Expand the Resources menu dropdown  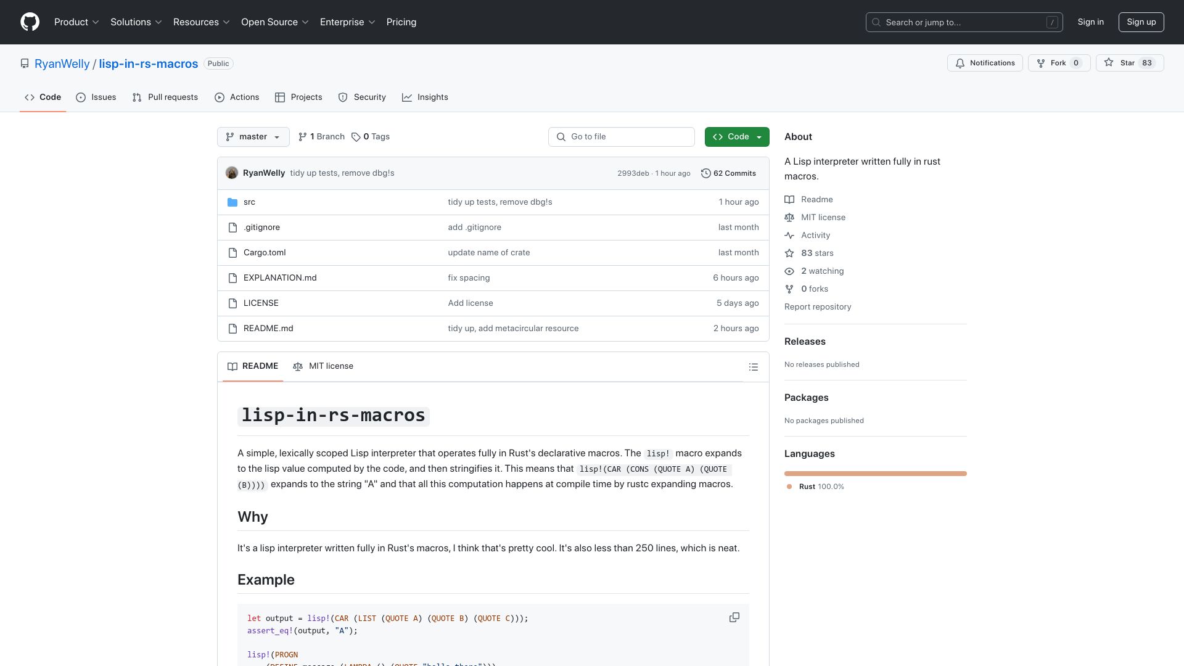click(202, 22)
